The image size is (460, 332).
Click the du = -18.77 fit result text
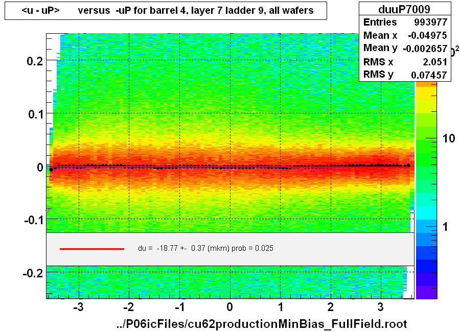[205, 248]
